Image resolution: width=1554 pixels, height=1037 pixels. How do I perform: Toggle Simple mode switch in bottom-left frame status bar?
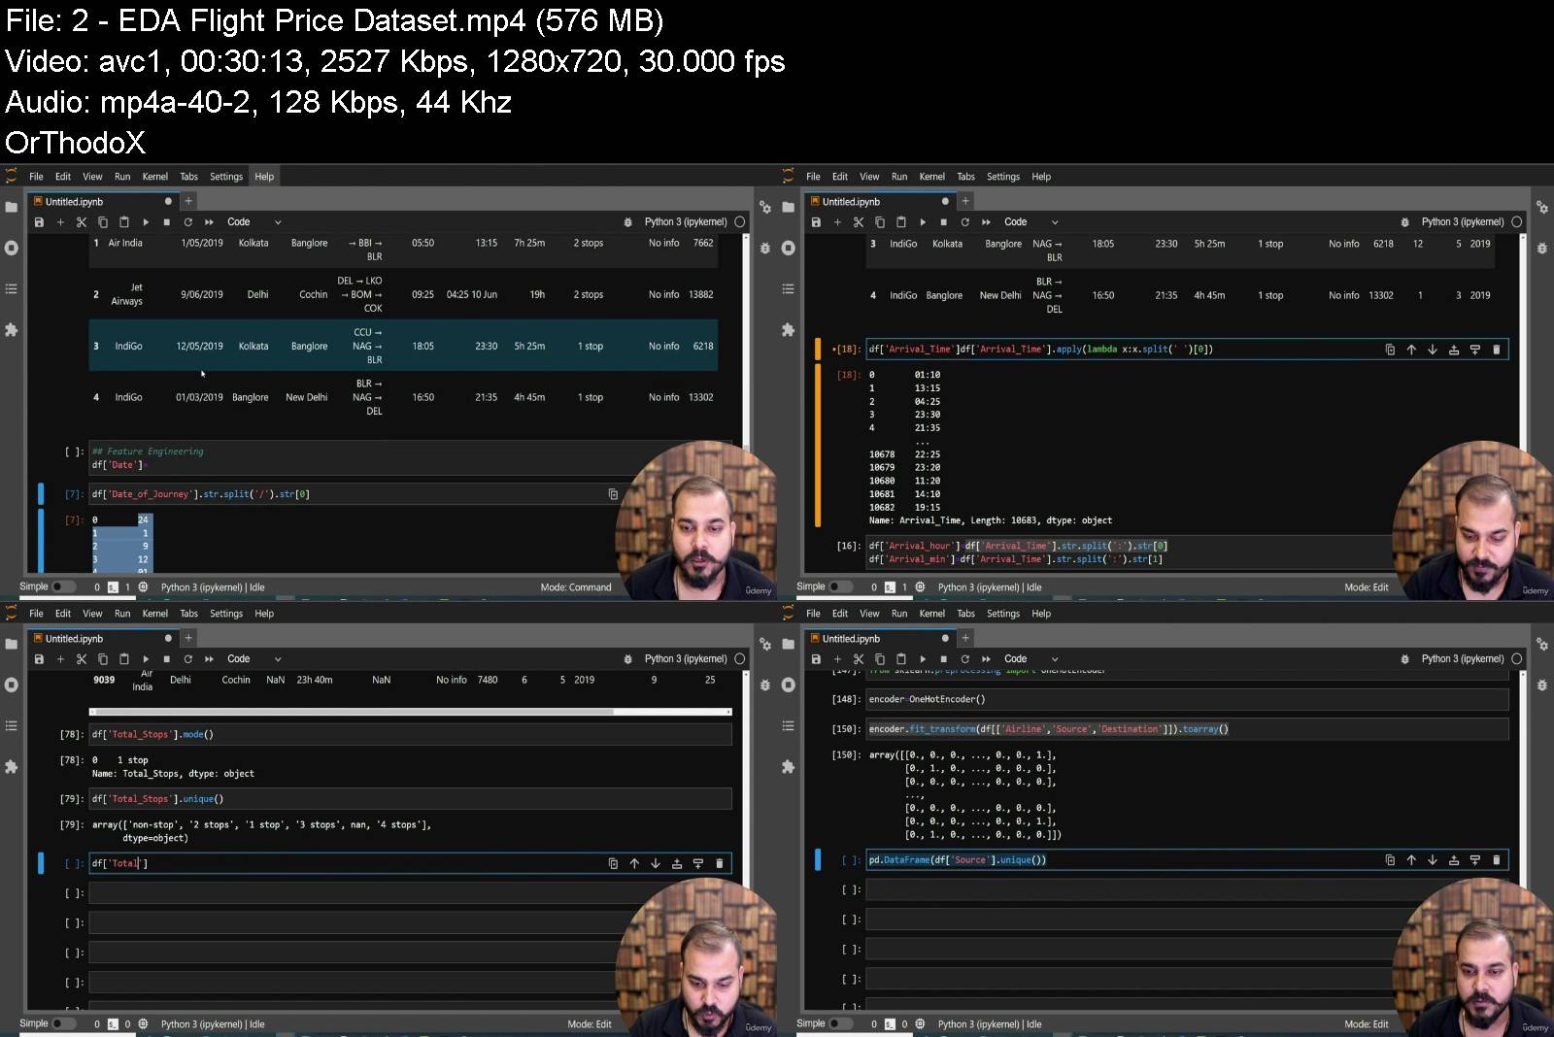point(63,1023)
